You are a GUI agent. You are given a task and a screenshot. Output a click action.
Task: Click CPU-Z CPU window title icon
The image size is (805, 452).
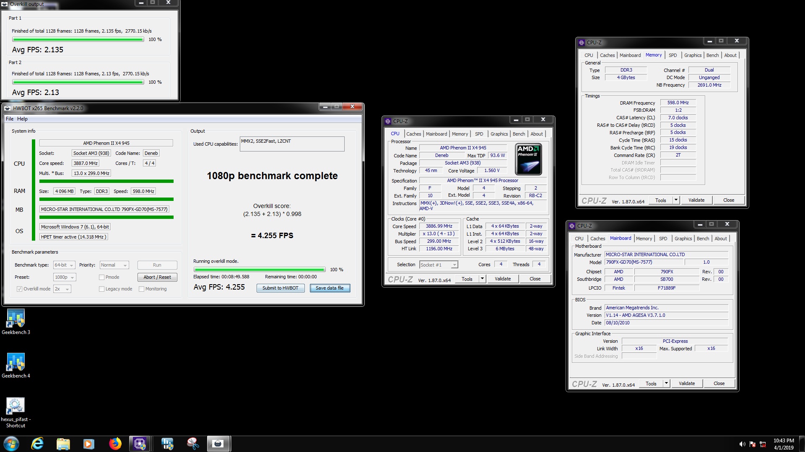pyautogui.click(x=388, y=121)
